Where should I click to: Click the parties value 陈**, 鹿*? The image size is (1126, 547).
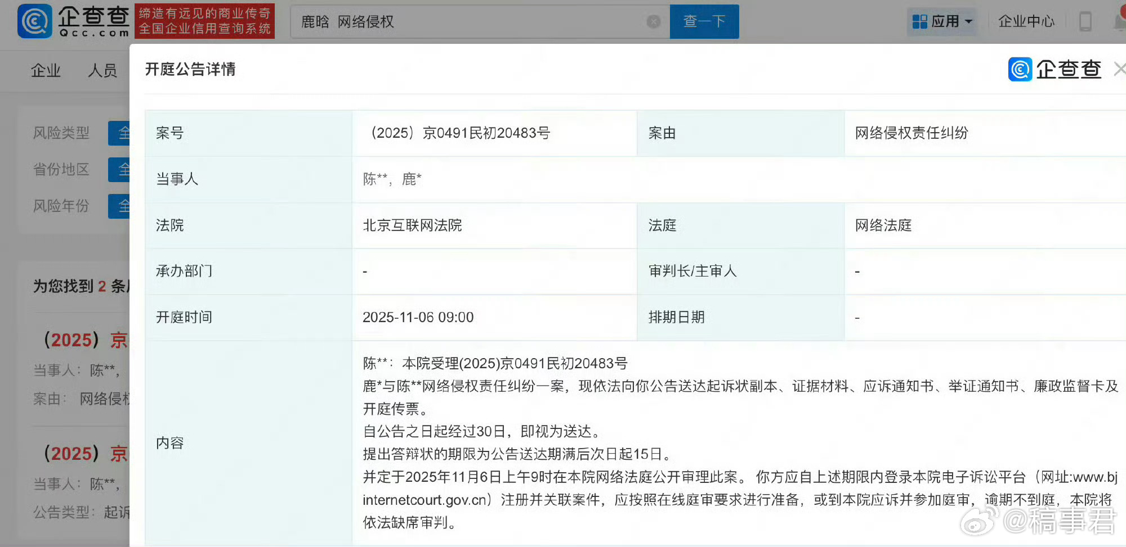tap(392, 179)
